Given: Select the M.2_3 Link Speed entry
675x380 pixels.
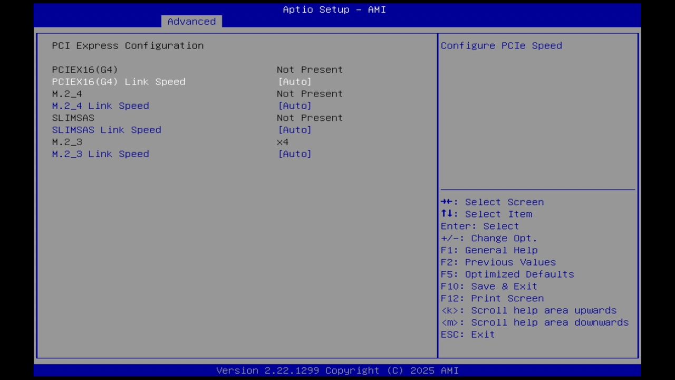Looking at the screenshot, I should tap(100, 154).
